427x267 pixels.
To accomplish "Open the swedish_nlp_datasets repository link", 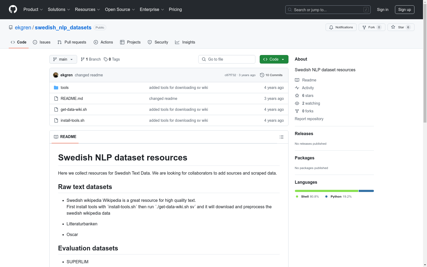I will (63, 28).
